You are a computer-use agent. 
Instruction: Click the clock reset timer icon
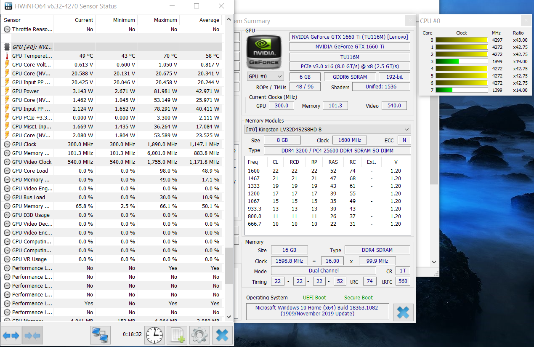click(155, 336)
